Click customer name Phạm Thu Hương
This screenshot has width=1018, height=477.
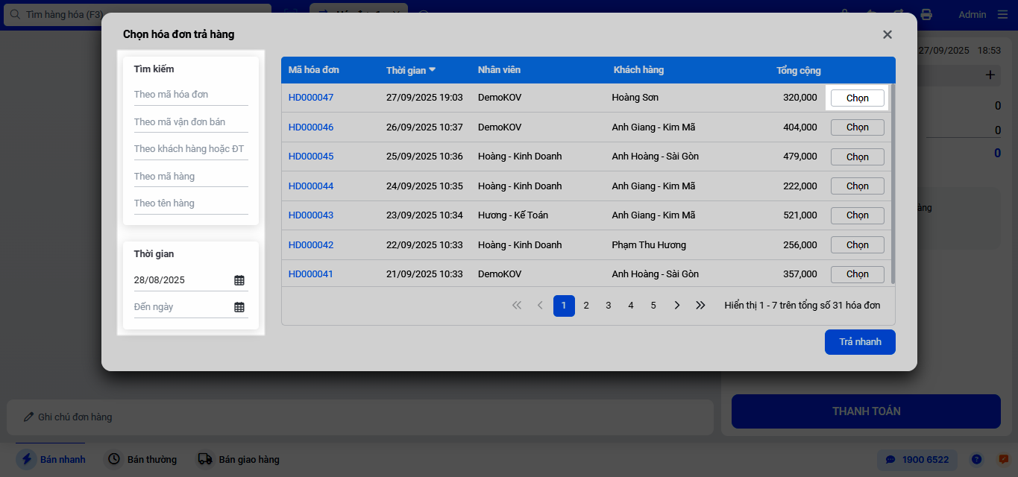point(649,244)
